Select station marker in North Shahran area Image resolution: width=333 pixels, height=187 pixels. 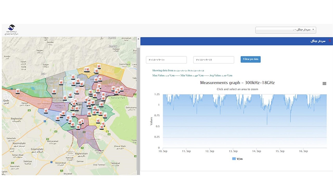pyautogui.click(x=61, y=82)
